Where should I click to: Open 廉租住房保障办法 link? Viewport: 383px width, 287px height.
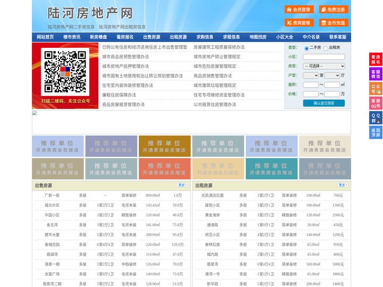tap(119, 95)
